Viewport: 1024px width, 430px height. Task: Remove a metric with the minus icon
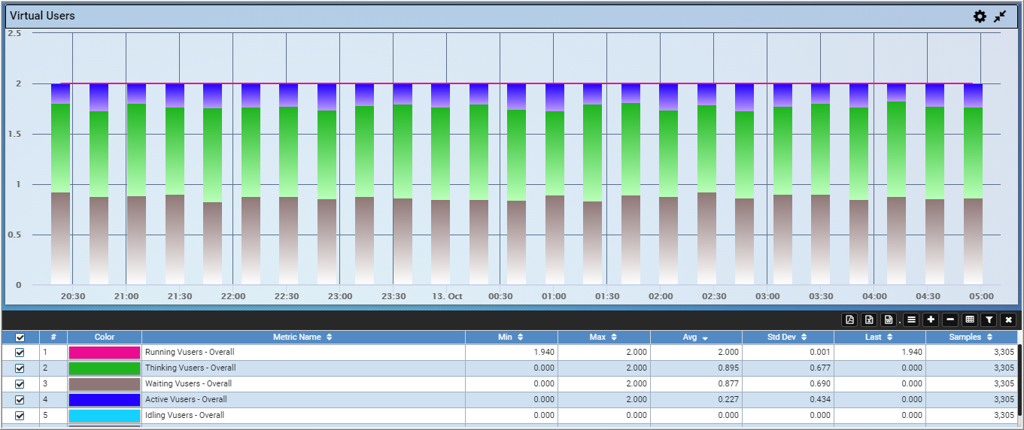(950, 319)
